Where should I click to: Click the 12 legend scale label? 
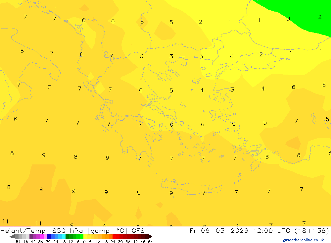tap(98, 242)
